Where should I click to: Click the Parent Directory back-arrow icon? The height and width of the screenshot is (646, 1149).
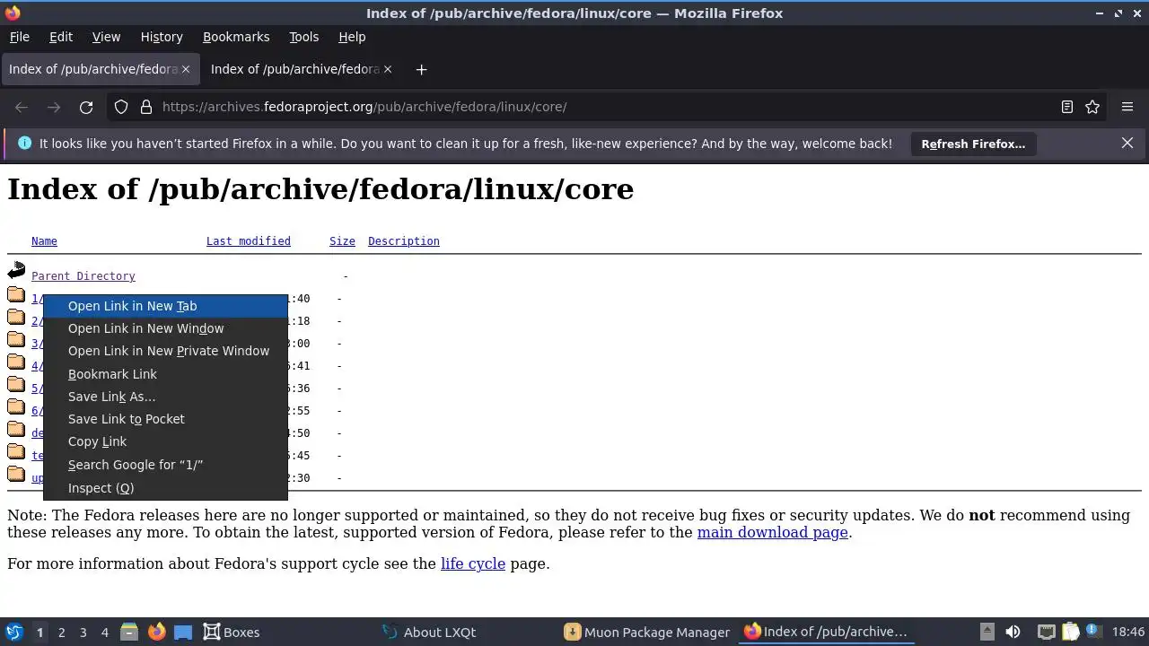pyautogui.click(x=16, y=270)
